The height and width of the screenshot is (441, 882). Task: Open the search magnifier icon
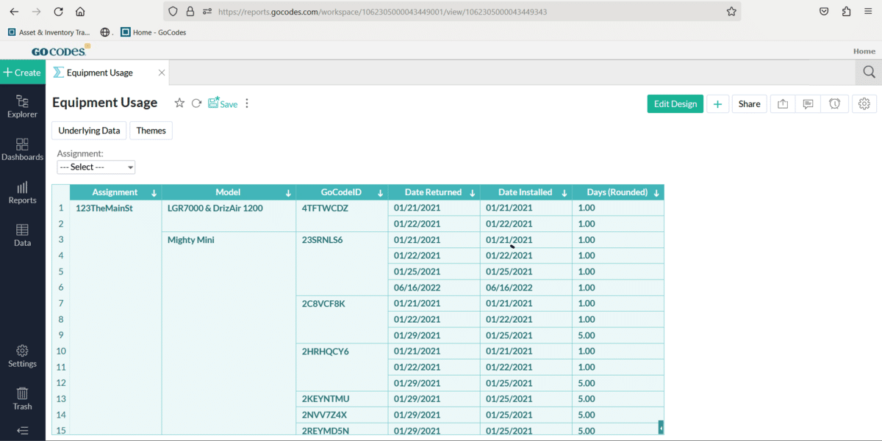coord(869,72)
